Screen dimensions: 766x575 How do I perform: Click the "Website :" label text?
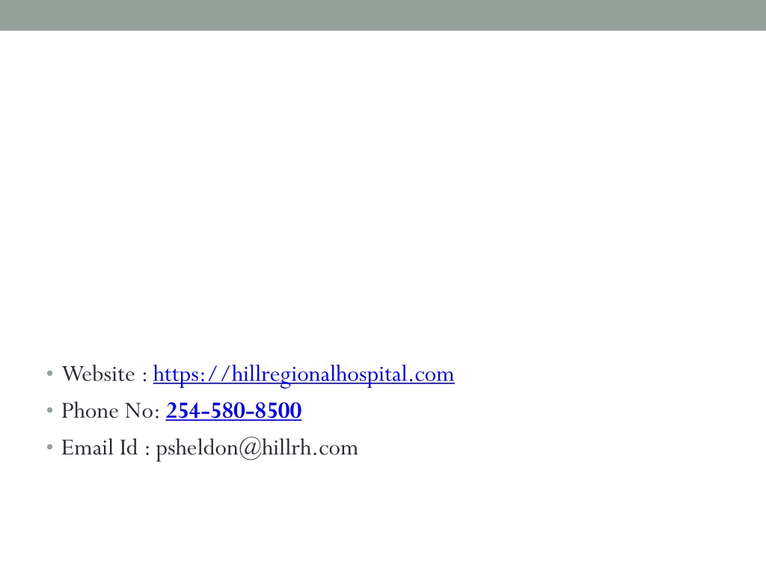105,374
